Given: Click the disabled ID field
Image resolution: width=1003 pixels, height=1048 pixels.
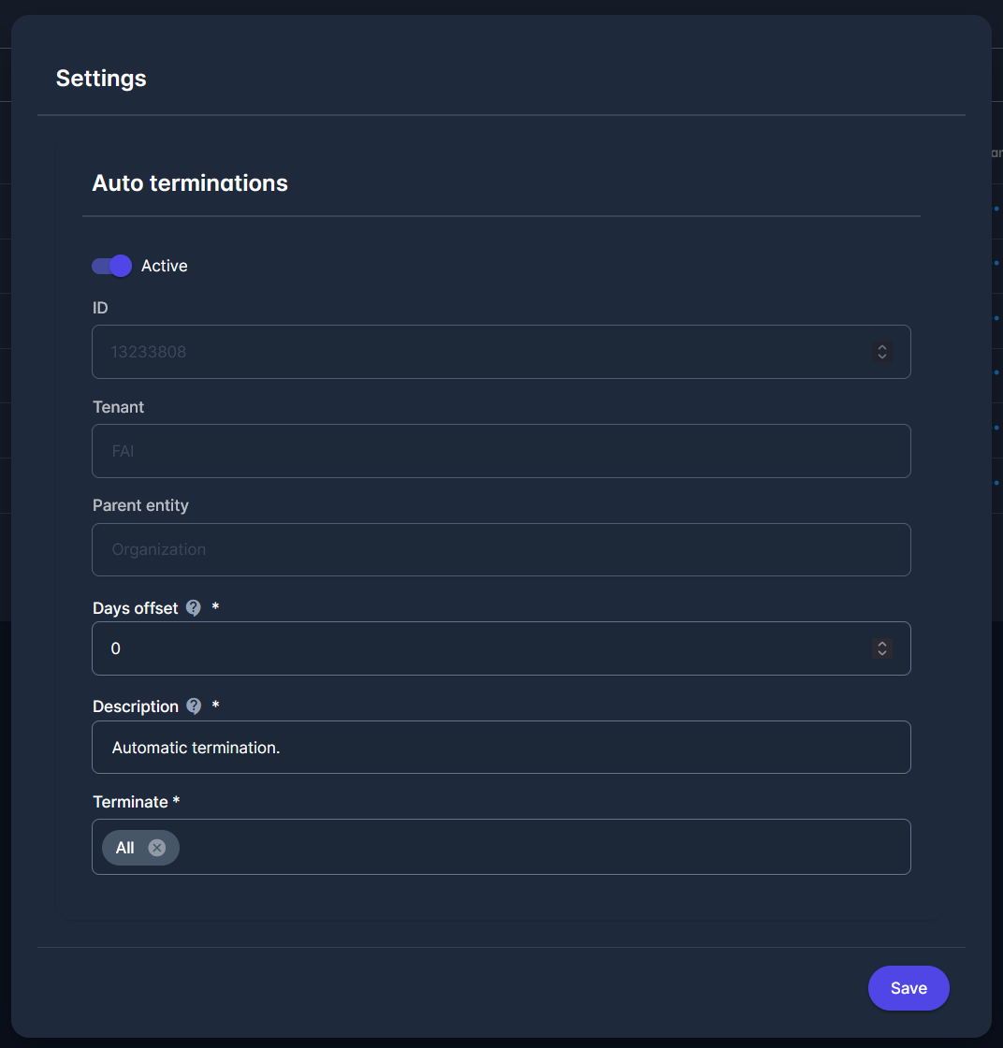Looking at the screenshot, I should [x=468, y=353].
